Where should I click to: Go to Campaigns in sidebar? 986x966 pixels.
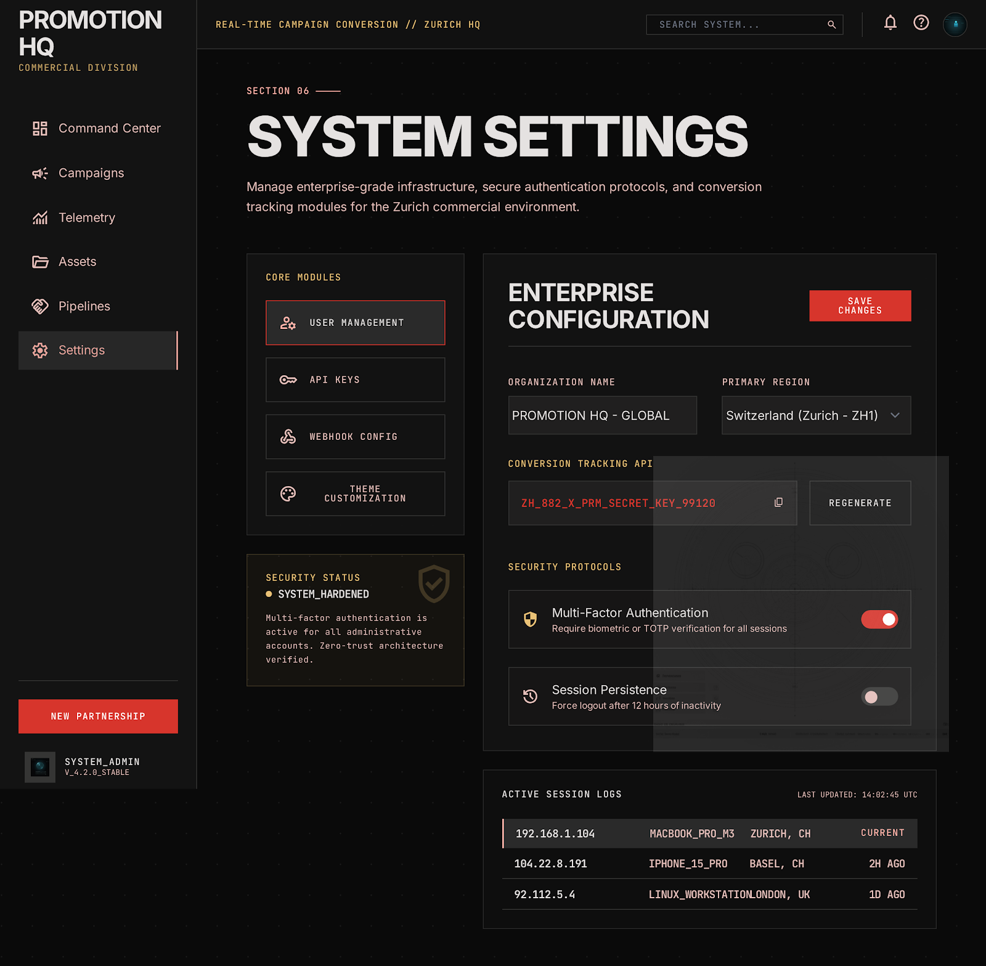point(98,173)
